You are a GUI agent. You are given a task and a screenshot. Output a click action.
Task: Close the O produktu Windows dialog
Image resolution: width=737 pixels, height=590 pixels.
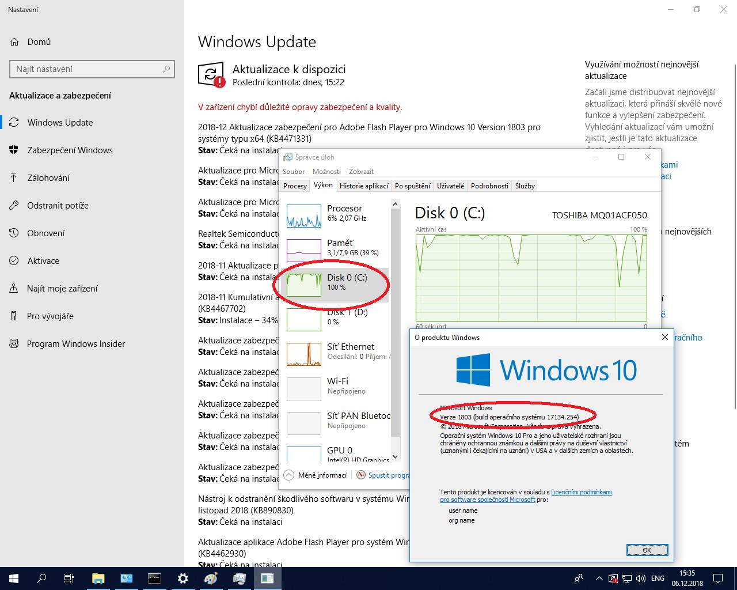point(664,337)
